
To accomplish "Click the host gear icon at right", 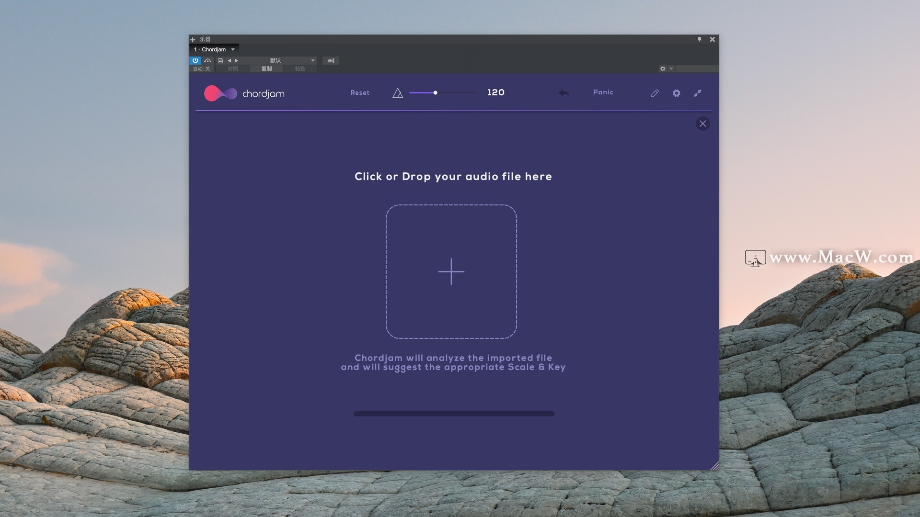I will click(663, 69).
